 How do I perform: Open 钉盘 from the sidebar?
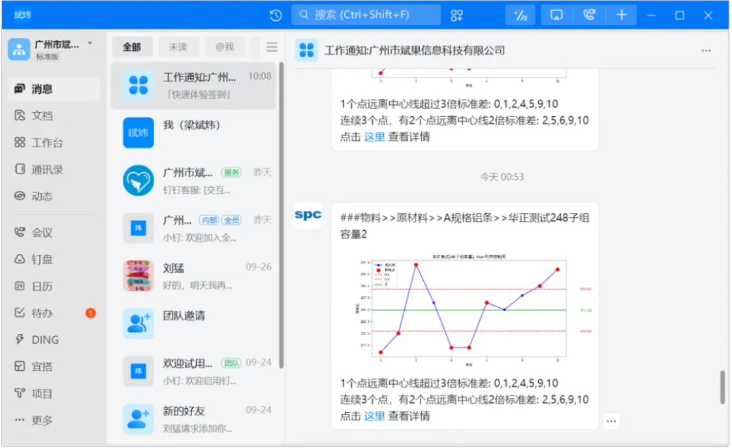[42, 260]
